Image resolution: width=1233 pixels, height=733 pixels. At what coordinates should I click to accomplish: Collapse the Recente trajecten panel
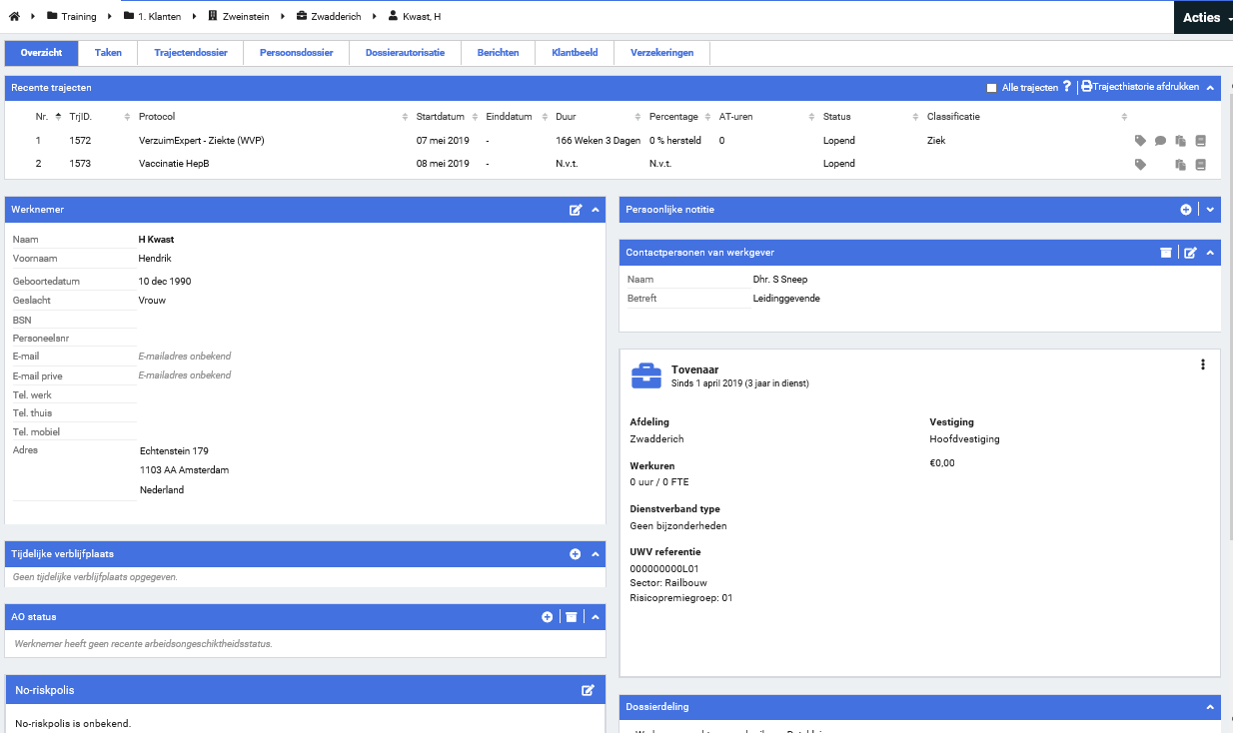pyautogui.click(x=1210, y=88)
